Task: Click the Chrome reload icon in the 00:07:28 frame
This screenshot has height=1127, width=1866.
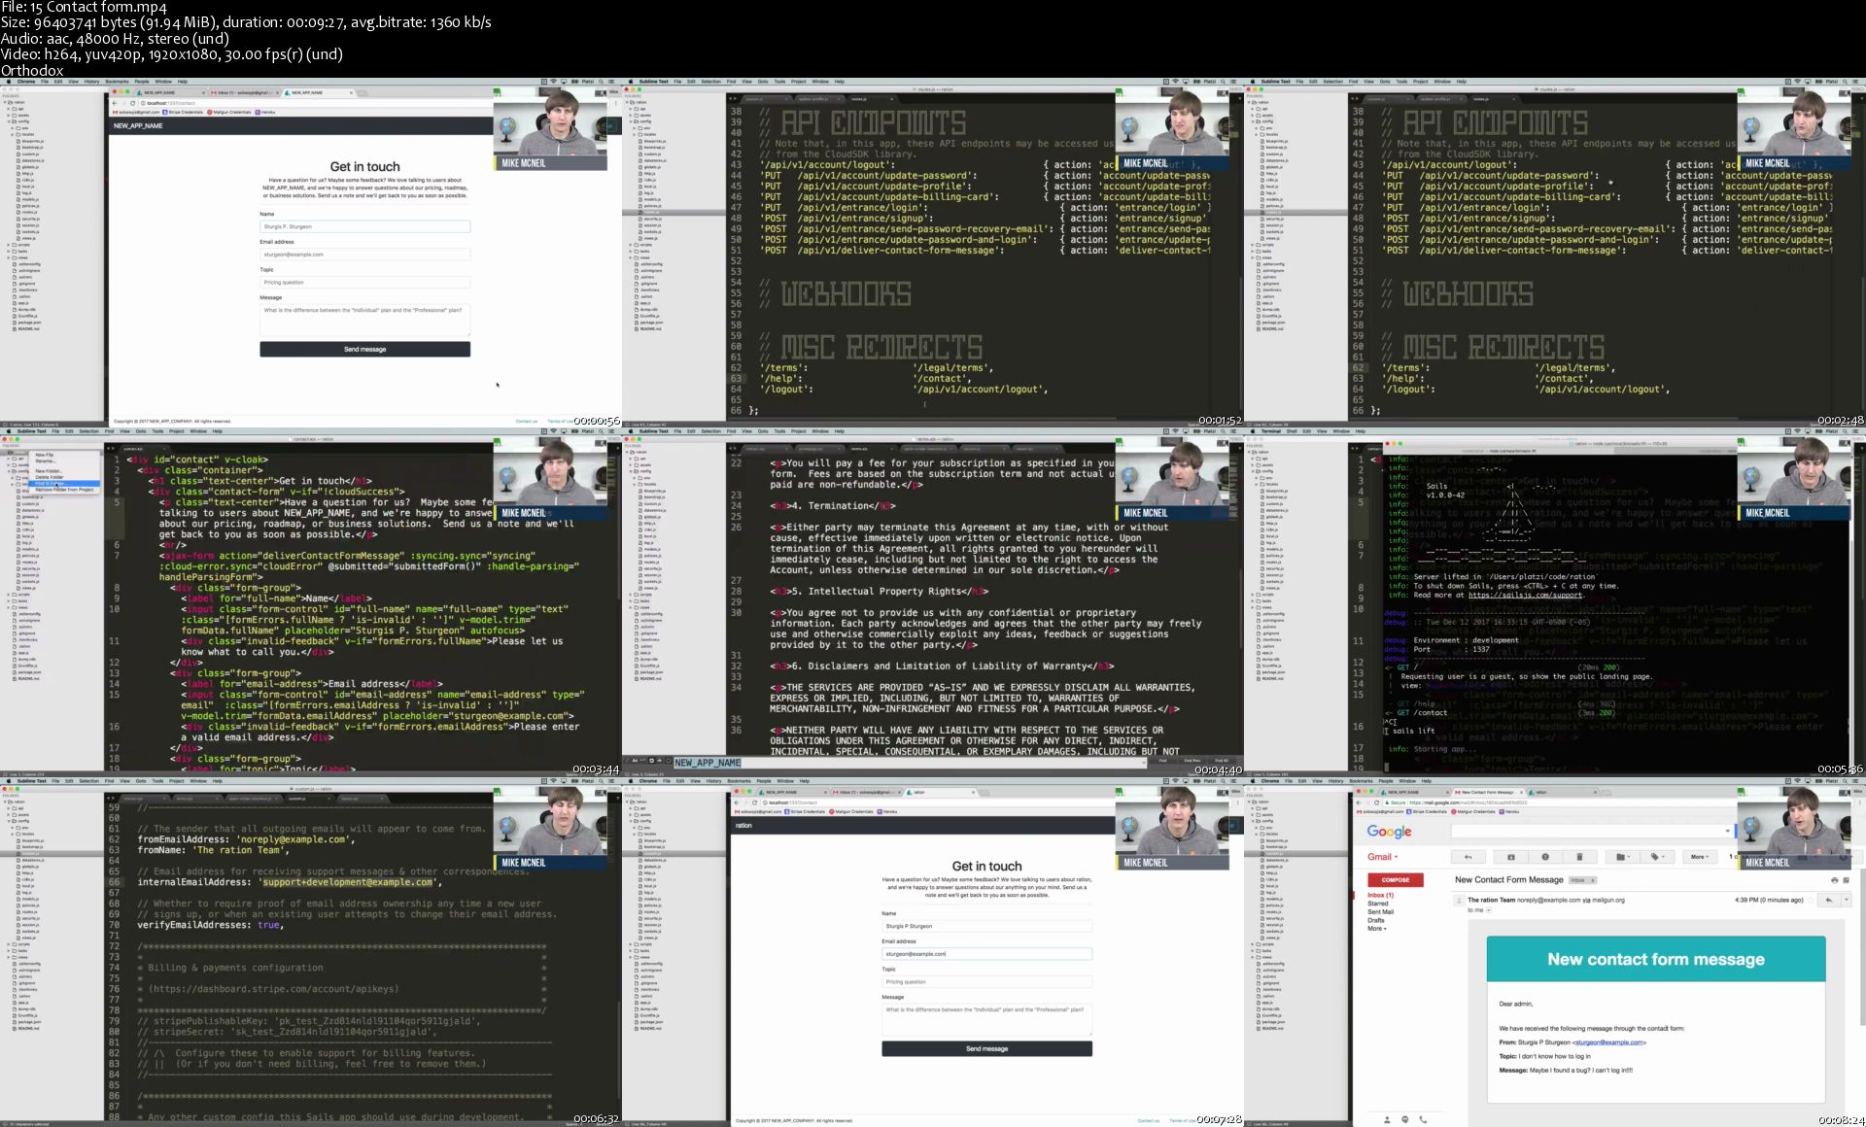Action: (x=754, y=803)
